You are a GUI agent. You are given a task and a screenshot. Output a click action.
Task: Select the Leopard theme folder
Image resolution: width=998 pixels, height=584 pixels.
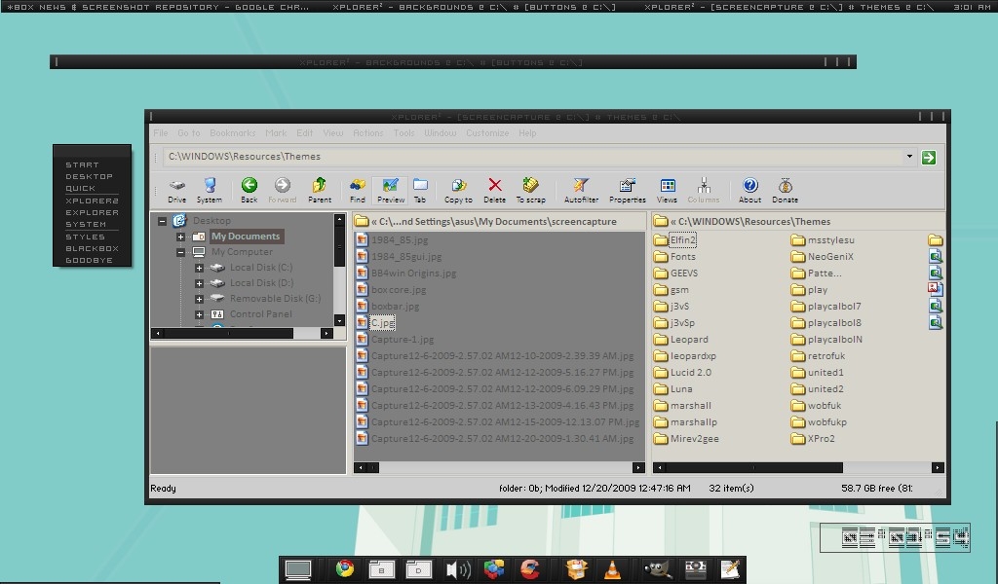click(x=689, y=340)
